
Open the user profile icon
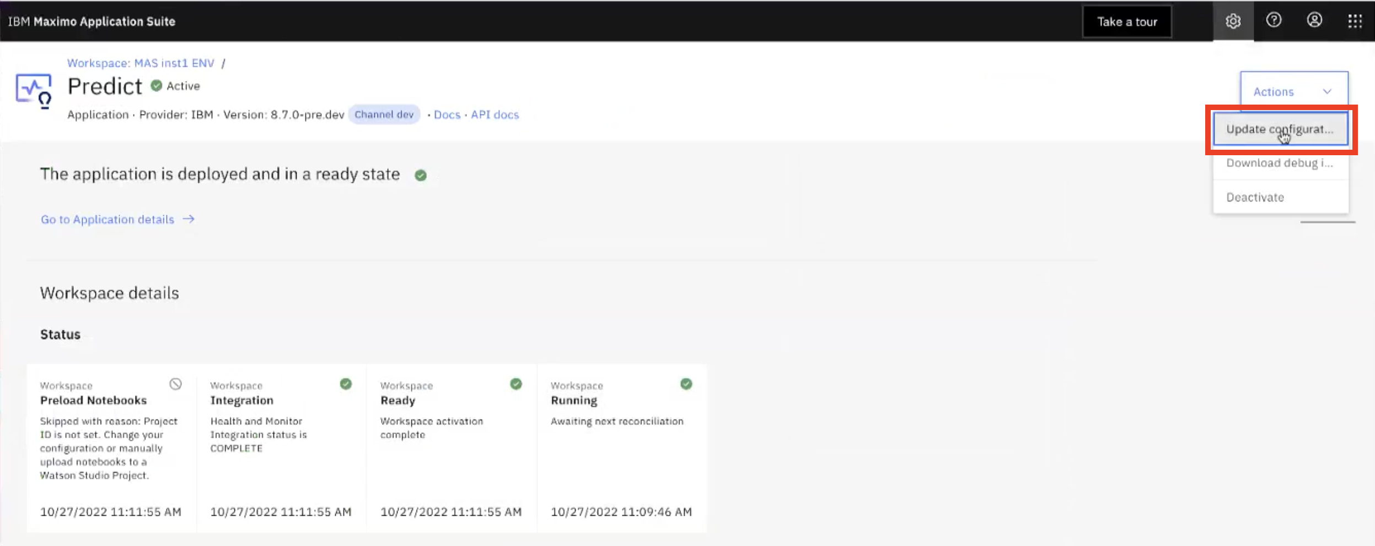tap(1314, 20)
